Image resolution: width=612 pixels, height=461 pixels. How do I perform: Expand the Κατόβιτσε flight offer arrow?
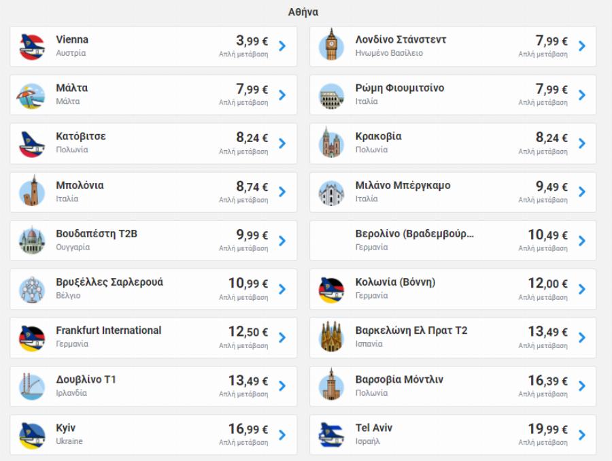282,143
